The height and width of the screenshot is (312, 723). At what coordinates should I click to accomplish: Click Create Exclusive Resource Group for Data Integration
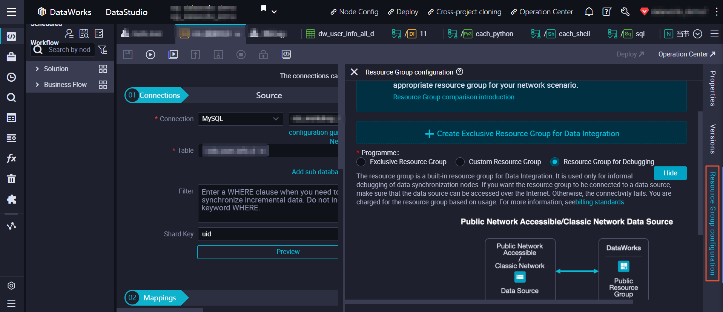point(522,134)
